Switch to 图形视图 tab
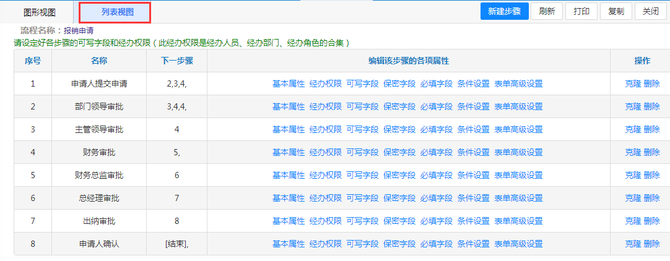 [39, 12]
